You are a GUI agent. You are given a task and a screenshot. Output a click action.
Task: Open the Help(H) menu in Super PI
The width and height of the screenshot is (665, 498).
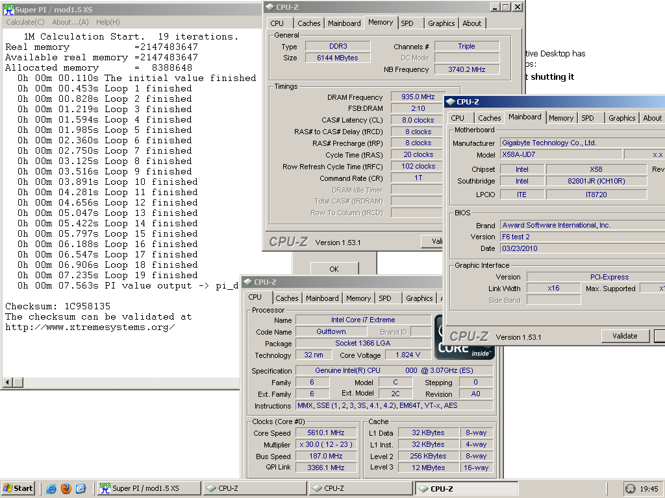108,22
